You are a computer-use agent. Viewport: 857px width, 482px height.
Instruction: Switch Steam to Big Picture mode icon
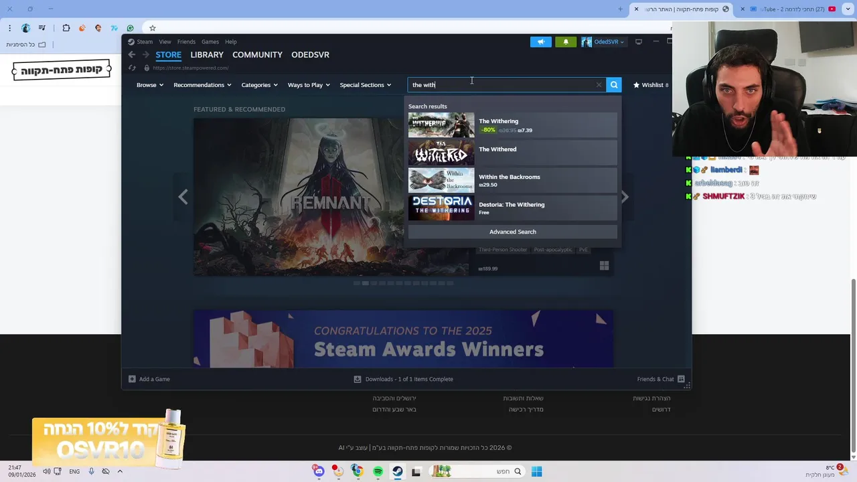tap(639, 42)
